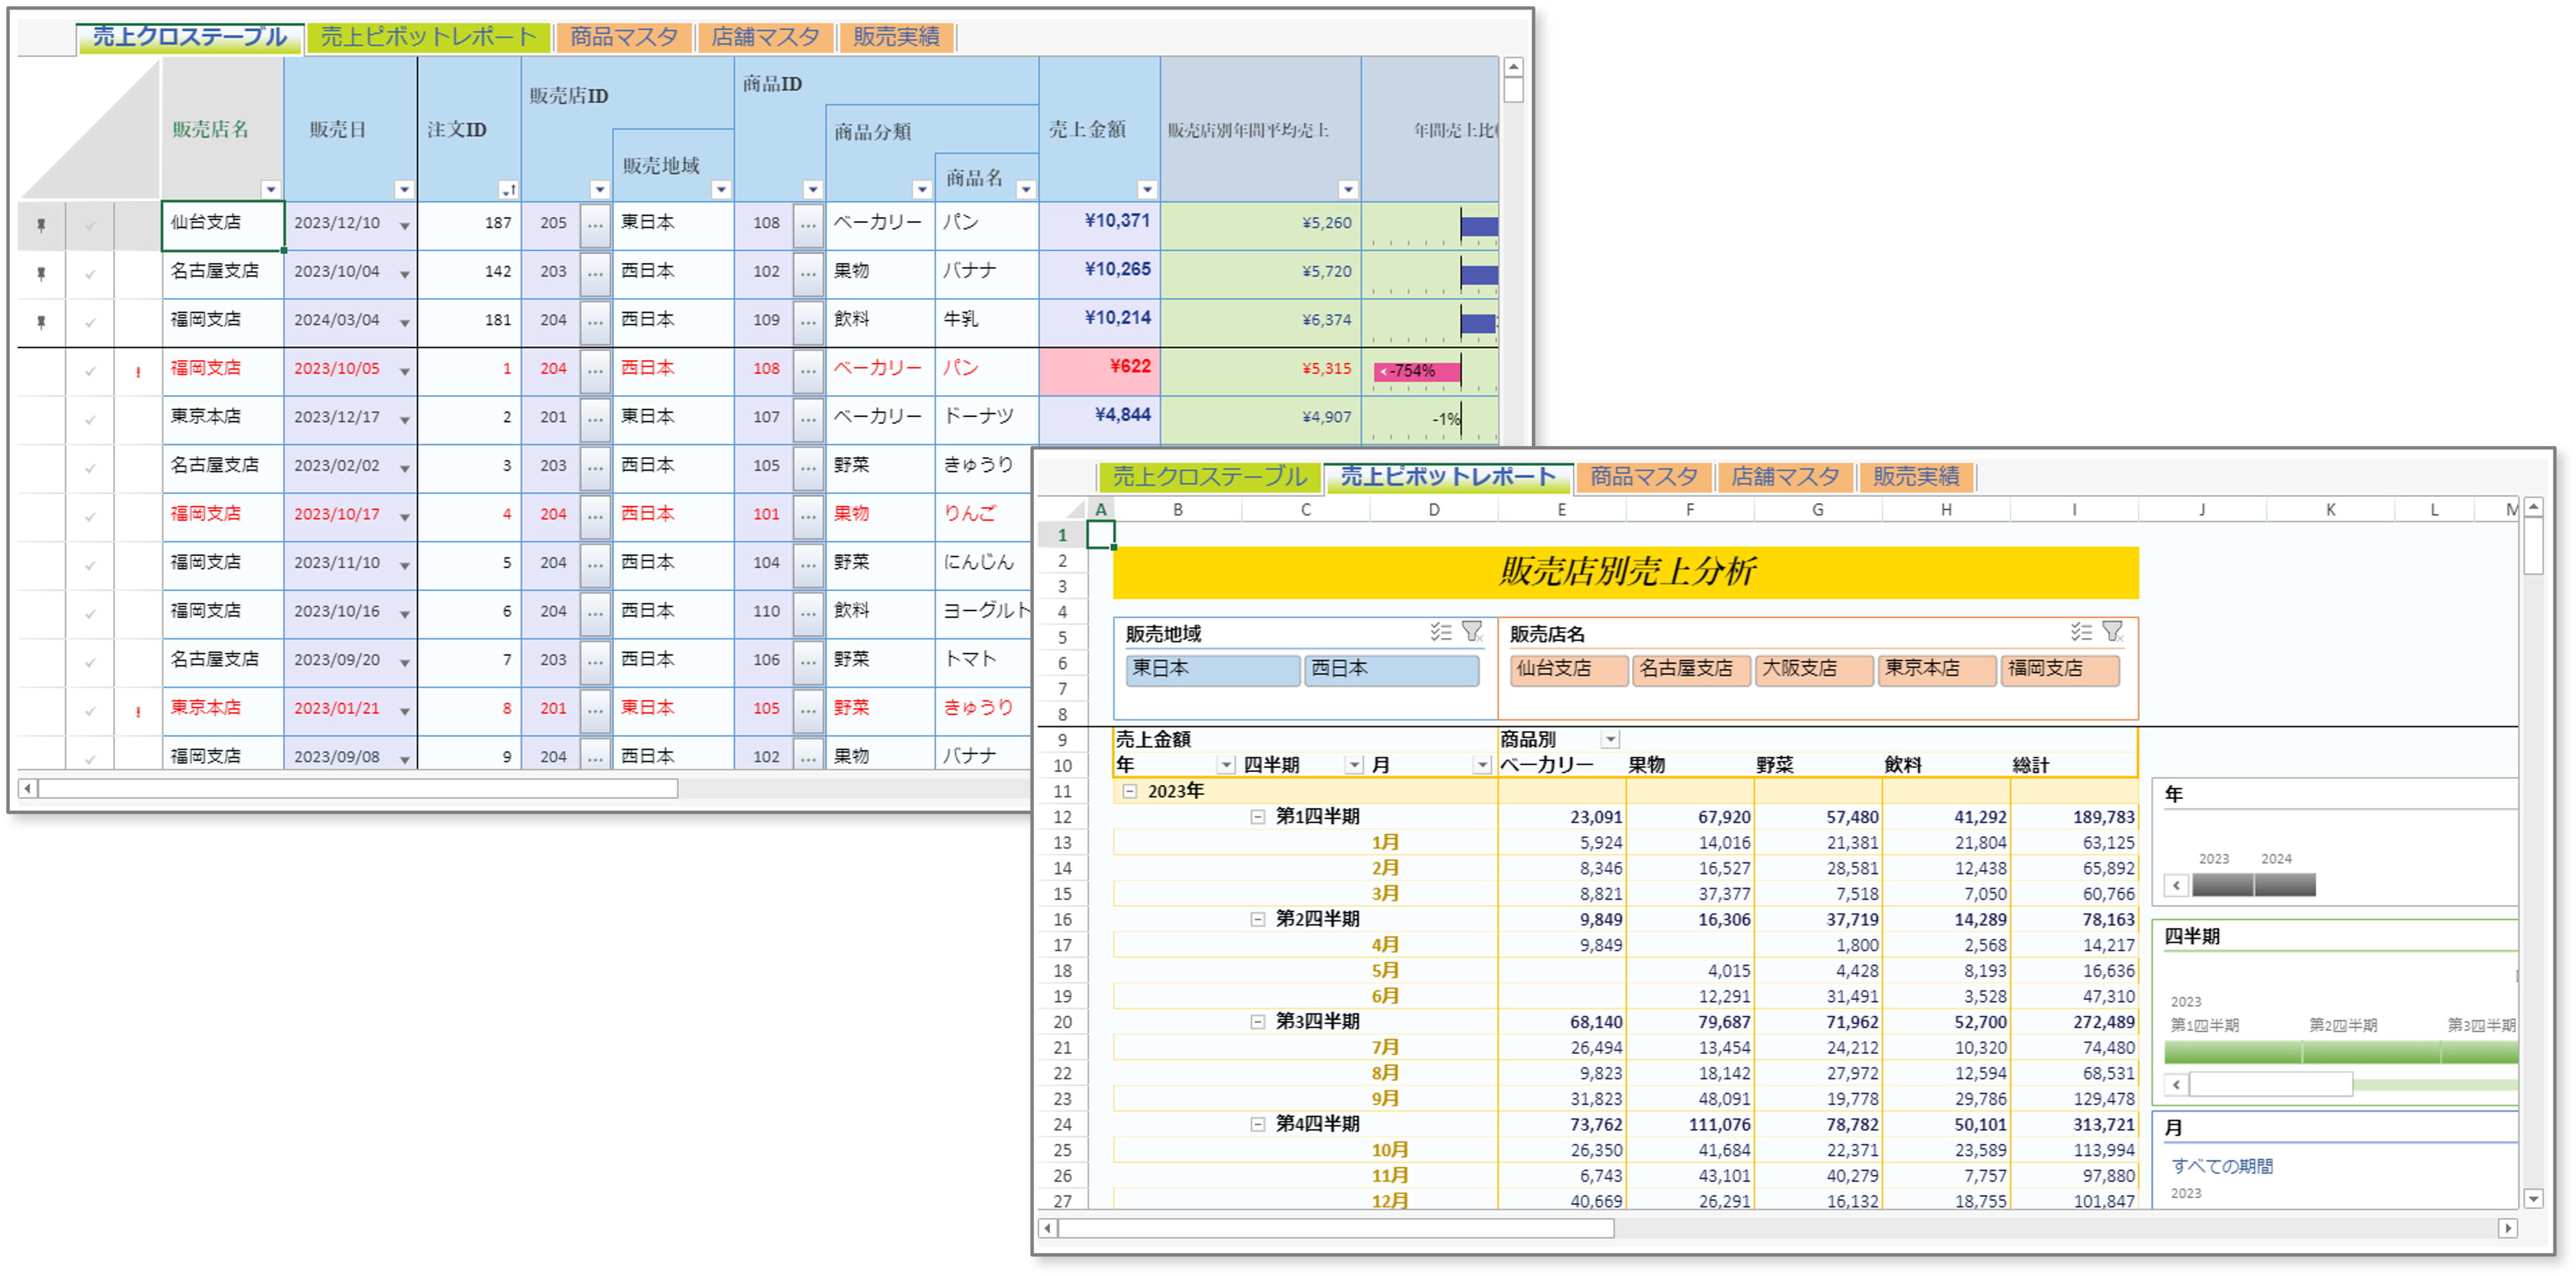Screen dimensions: 2576x1276
Task: Clear the filter on the 販売店名 slicer
Action: click(2113, 632)
